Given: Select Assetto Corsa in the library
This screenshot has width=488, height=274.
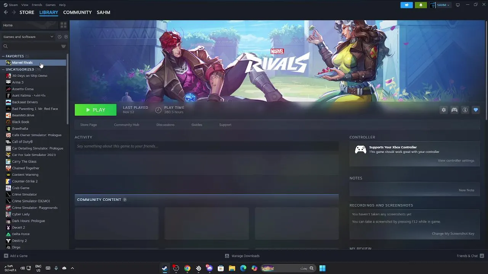Looking at the screenshot, I should coord(22,89).
